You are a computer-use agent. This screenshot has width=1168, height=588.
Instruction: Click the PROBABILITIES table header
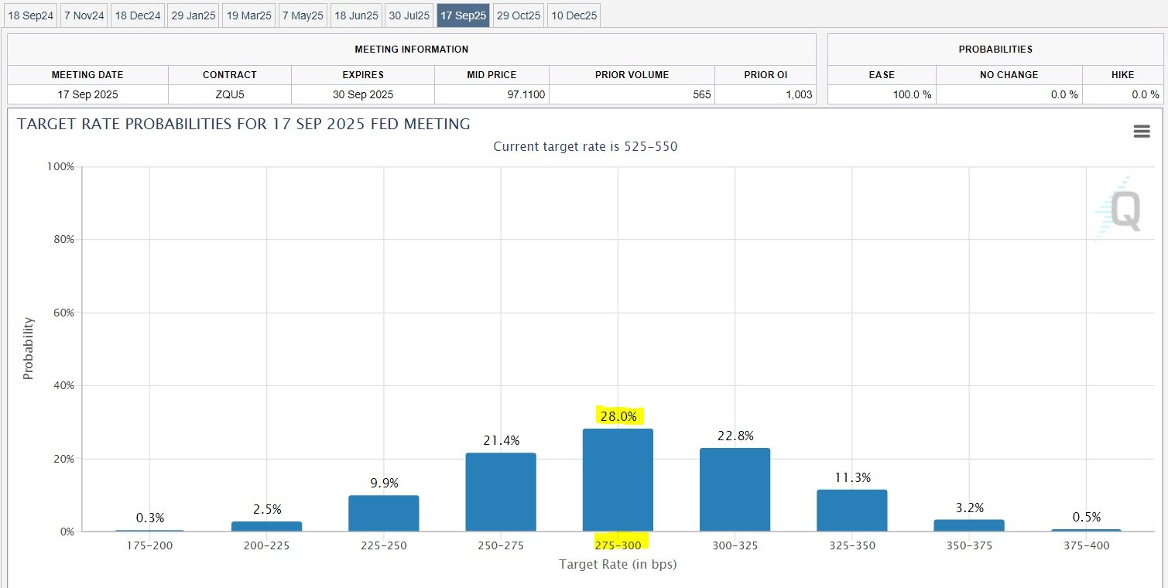point(995,50)
